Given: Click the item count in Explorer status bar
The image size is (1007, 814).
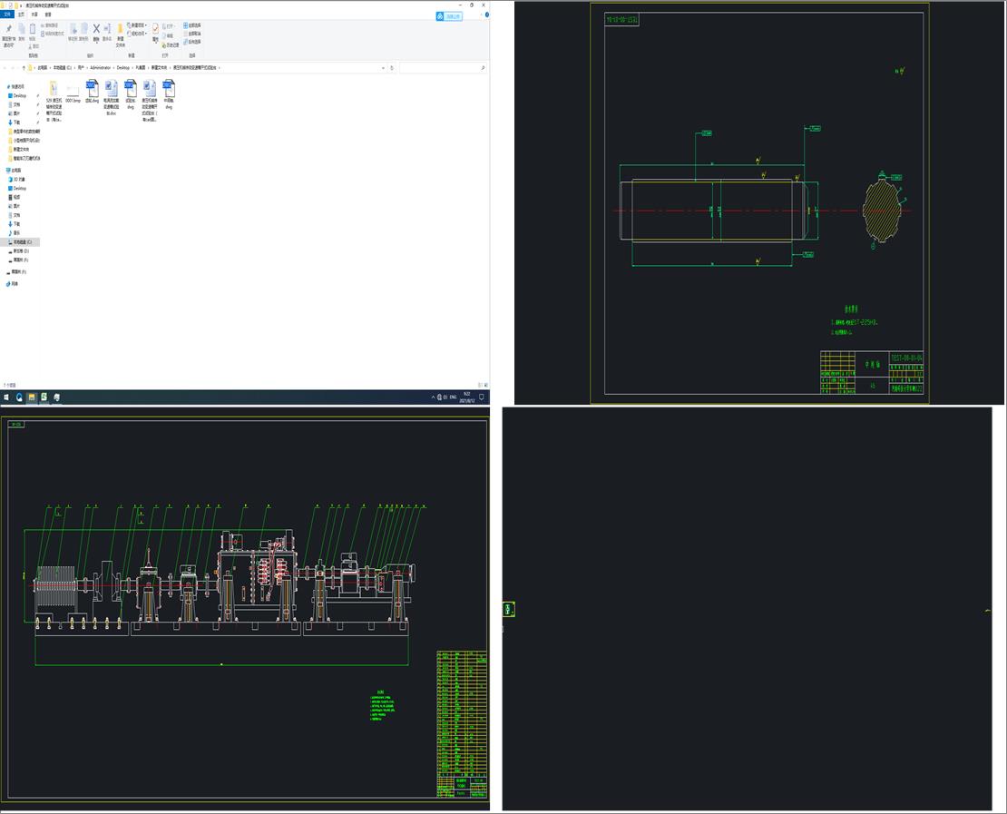Looking at the screenshot, I should click(9, 385).
